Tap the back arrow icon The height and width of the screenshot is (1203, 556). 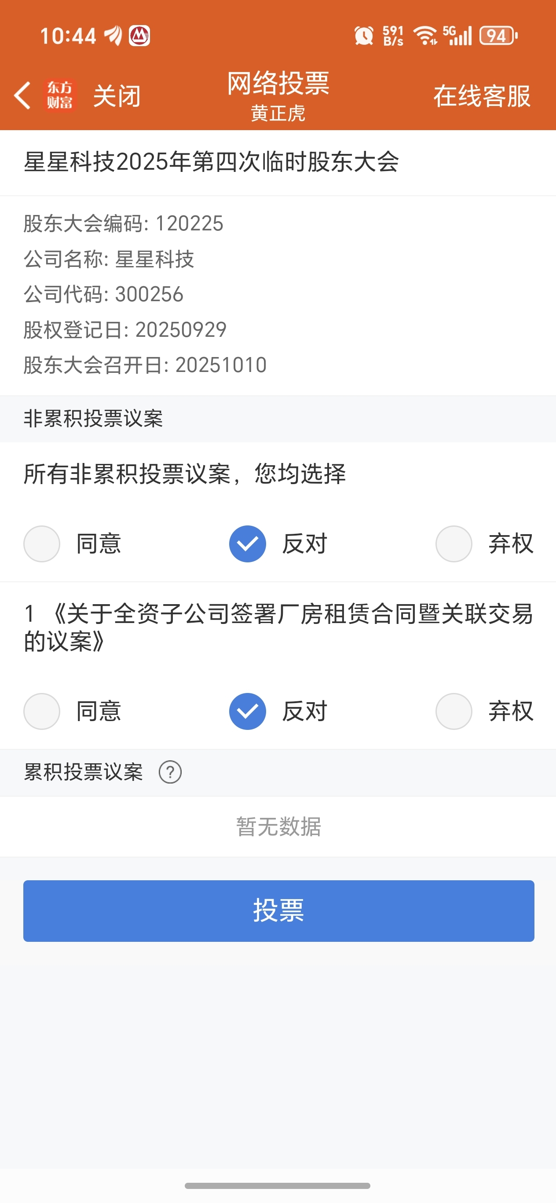(22, 95)
